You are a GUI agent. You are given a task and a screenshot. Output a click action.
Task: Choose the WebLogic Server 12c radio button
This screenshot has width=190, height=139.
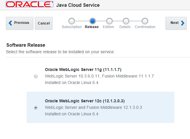click(36, 108)
